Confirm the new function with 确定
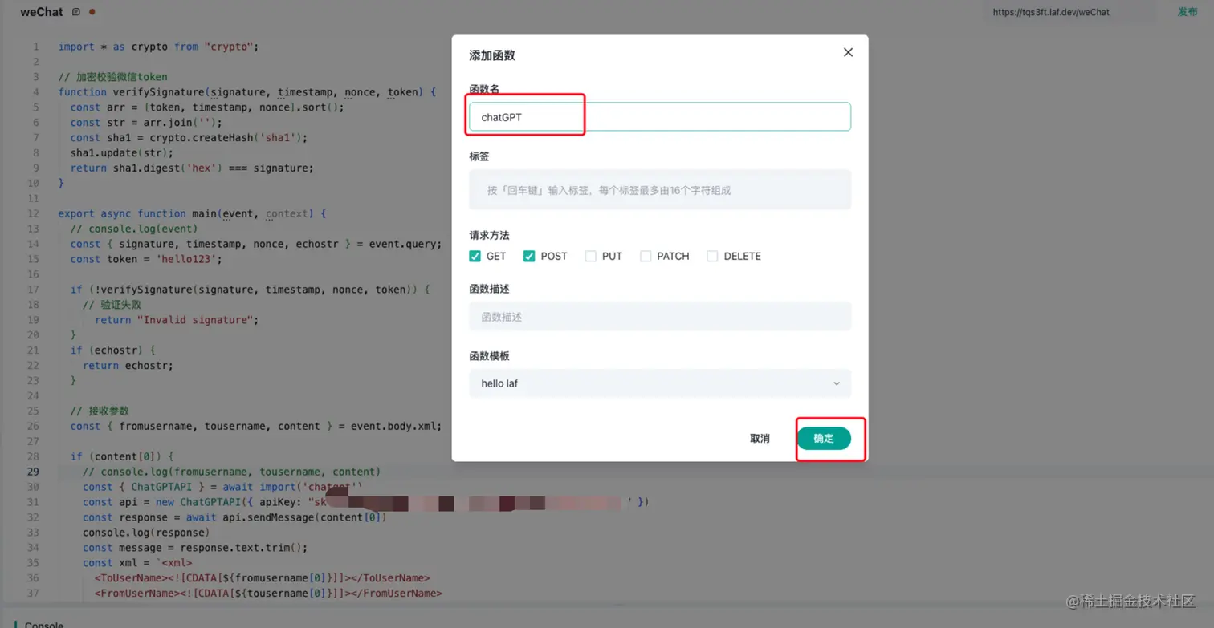1214x628 pixels. (x=824, y=439)
